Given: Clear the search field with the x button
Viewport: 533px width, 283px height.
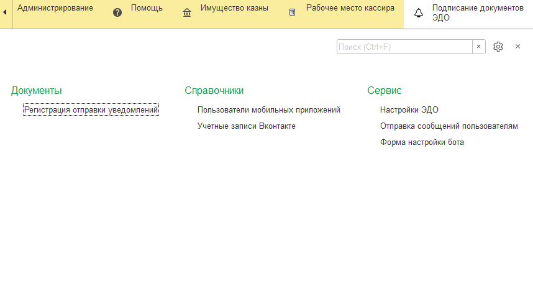Looking at the screenshot, I should tap(478, 47).
